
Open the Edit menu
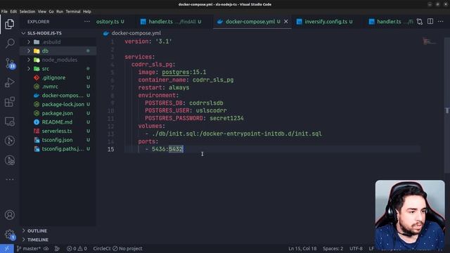13,11
